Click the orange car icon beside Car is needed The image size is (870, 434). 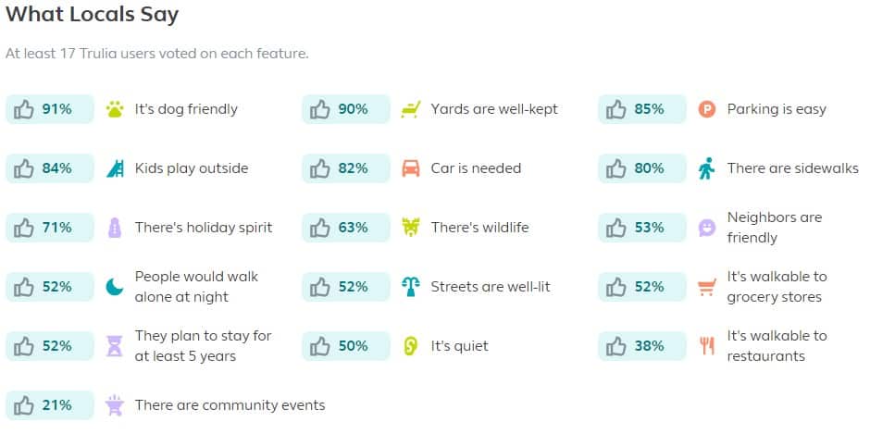tap(411, 168)
